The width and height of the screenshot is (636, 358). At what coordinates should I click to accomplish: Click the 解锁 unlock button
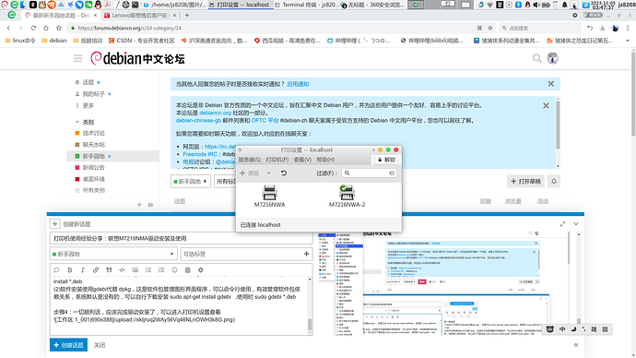pos(386,160)
